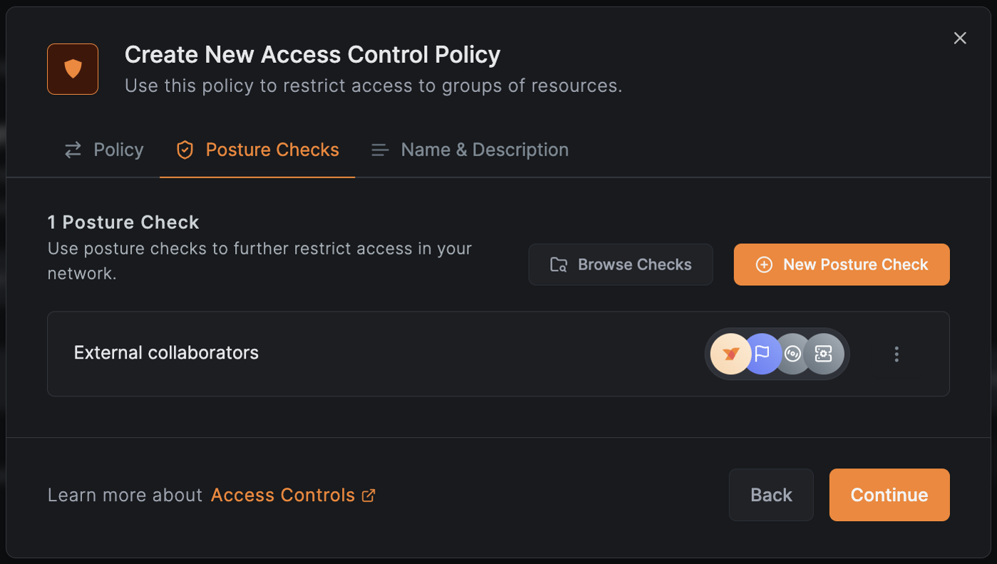Click the orange shield icon in dialog header

72,69
